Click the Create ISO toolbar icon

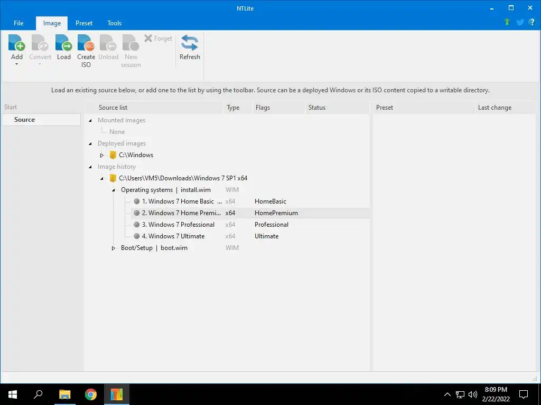coord(86,43)
